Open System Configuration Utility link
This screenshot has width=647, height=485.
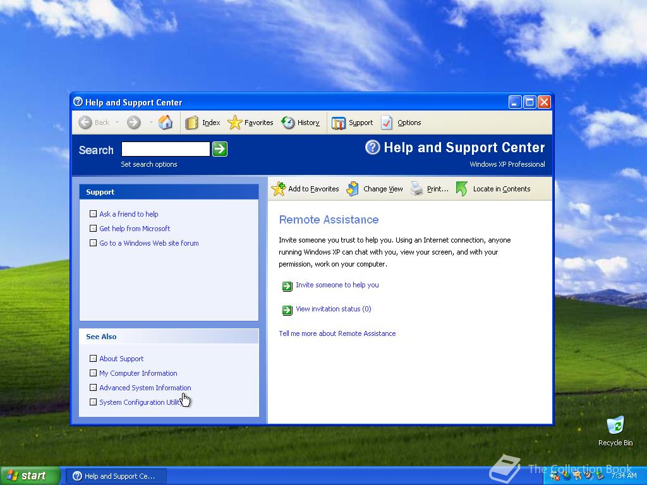pos(141,402)
